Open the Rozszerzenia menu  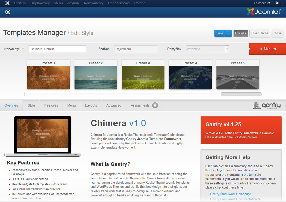pos(119,3)
